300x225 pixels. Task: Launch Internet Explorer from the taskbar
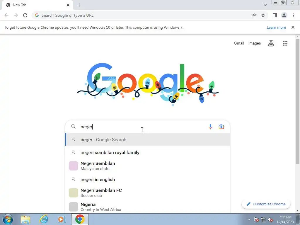click(44, 219)
